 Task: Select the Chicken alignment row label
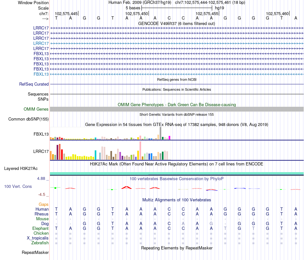(41, 233)
